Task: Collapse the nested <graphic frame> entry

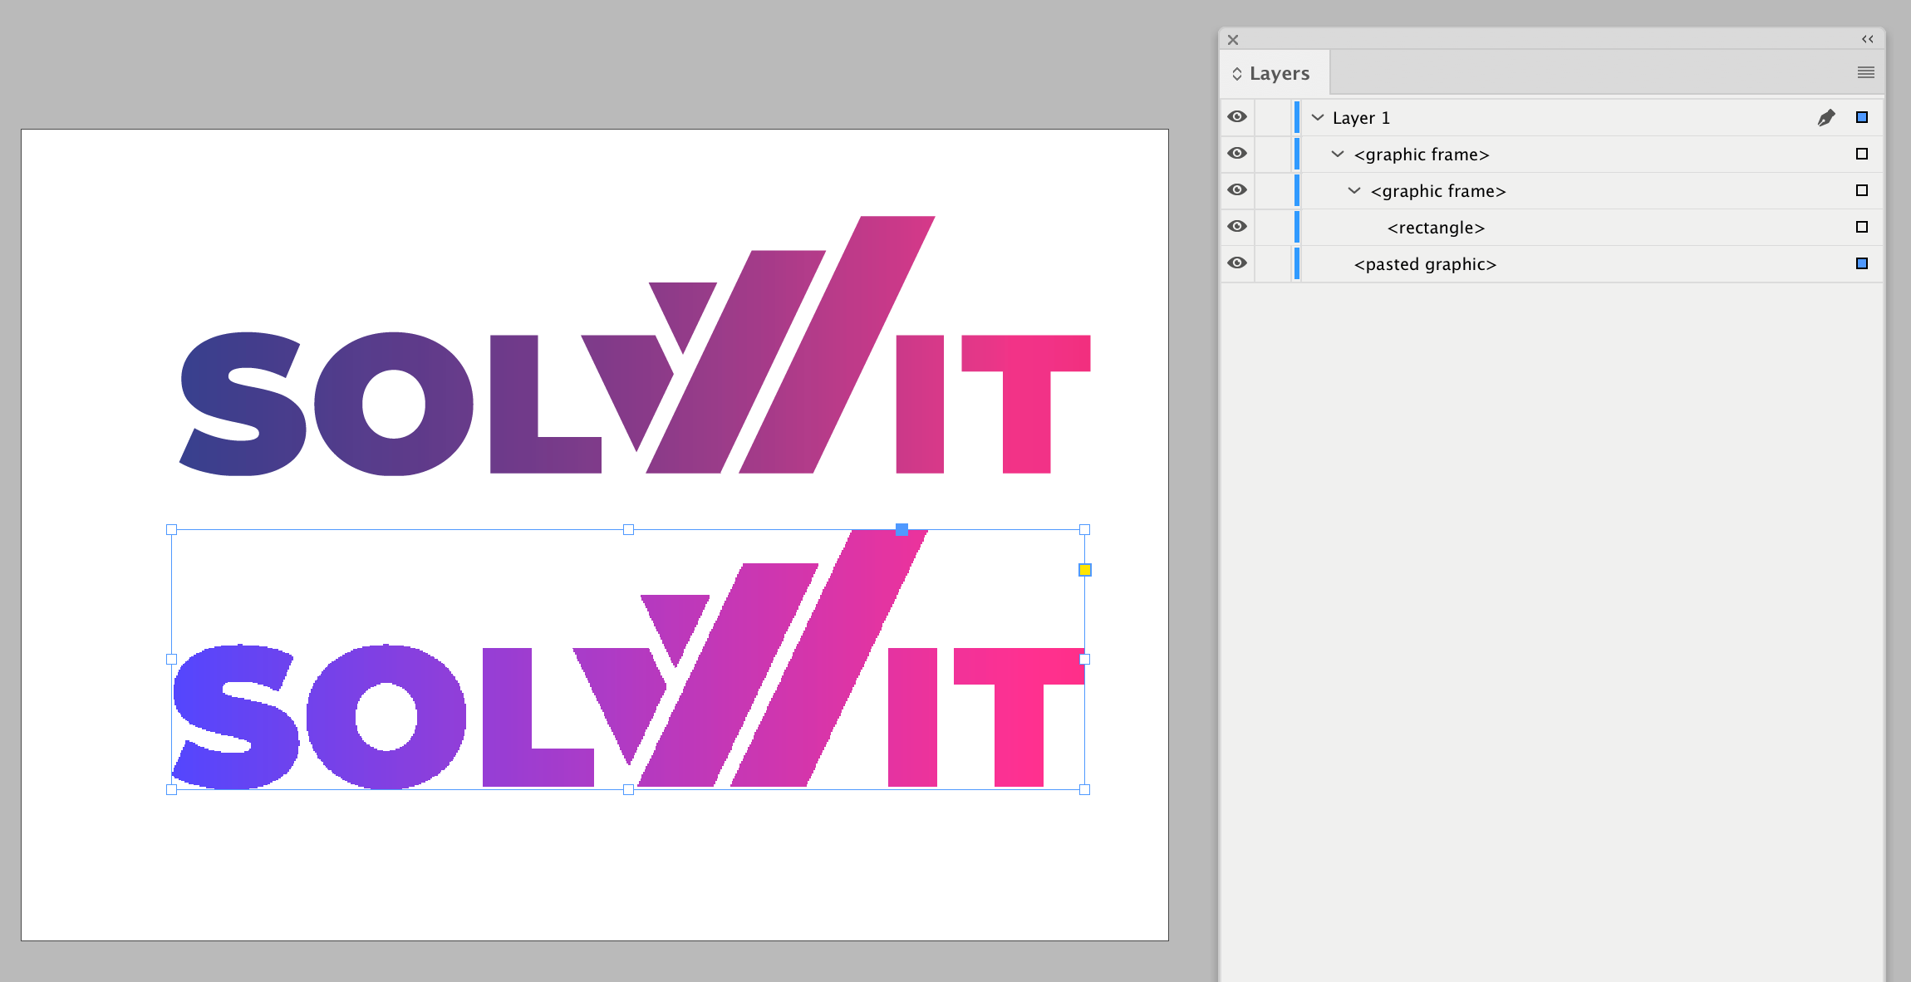Action: click(x=1353, y=190)
